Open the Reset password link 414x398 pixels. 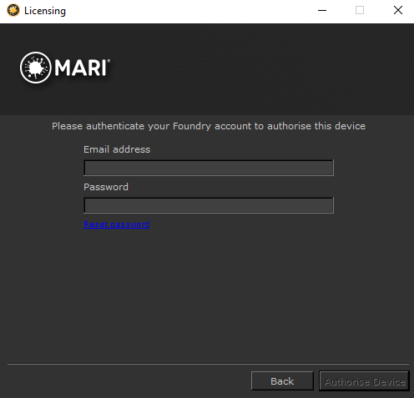point(116,224)
